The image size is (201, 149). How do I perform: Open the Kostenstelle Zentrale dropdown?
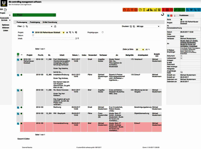click(x=6, y=20)
